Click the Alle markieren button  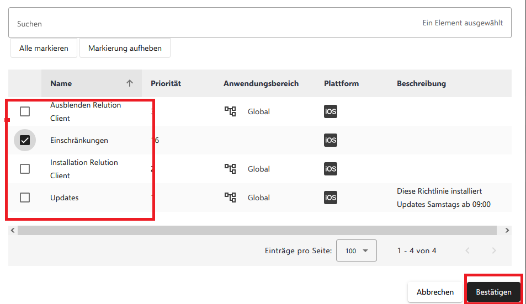coord(44,48)
